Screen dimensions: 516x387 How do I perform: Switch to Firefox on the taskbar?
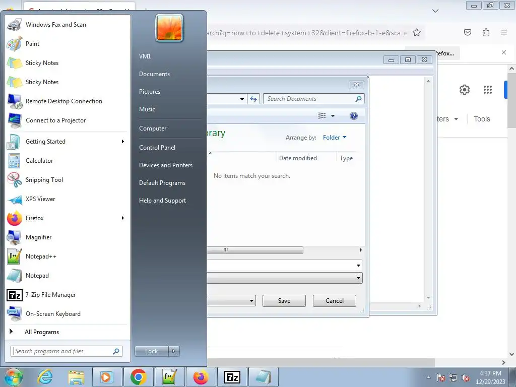click(x=201, y=377)
